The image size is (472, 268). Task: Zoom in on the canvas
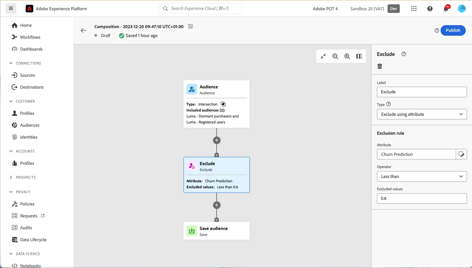pyautogui.click(x=347, y=56)
